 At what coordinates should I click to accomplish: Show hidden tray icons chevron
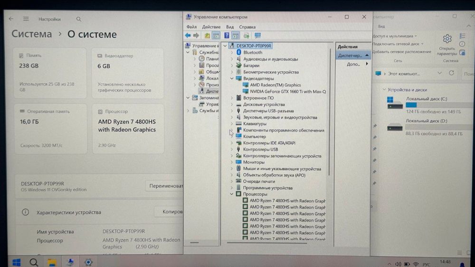389,264
